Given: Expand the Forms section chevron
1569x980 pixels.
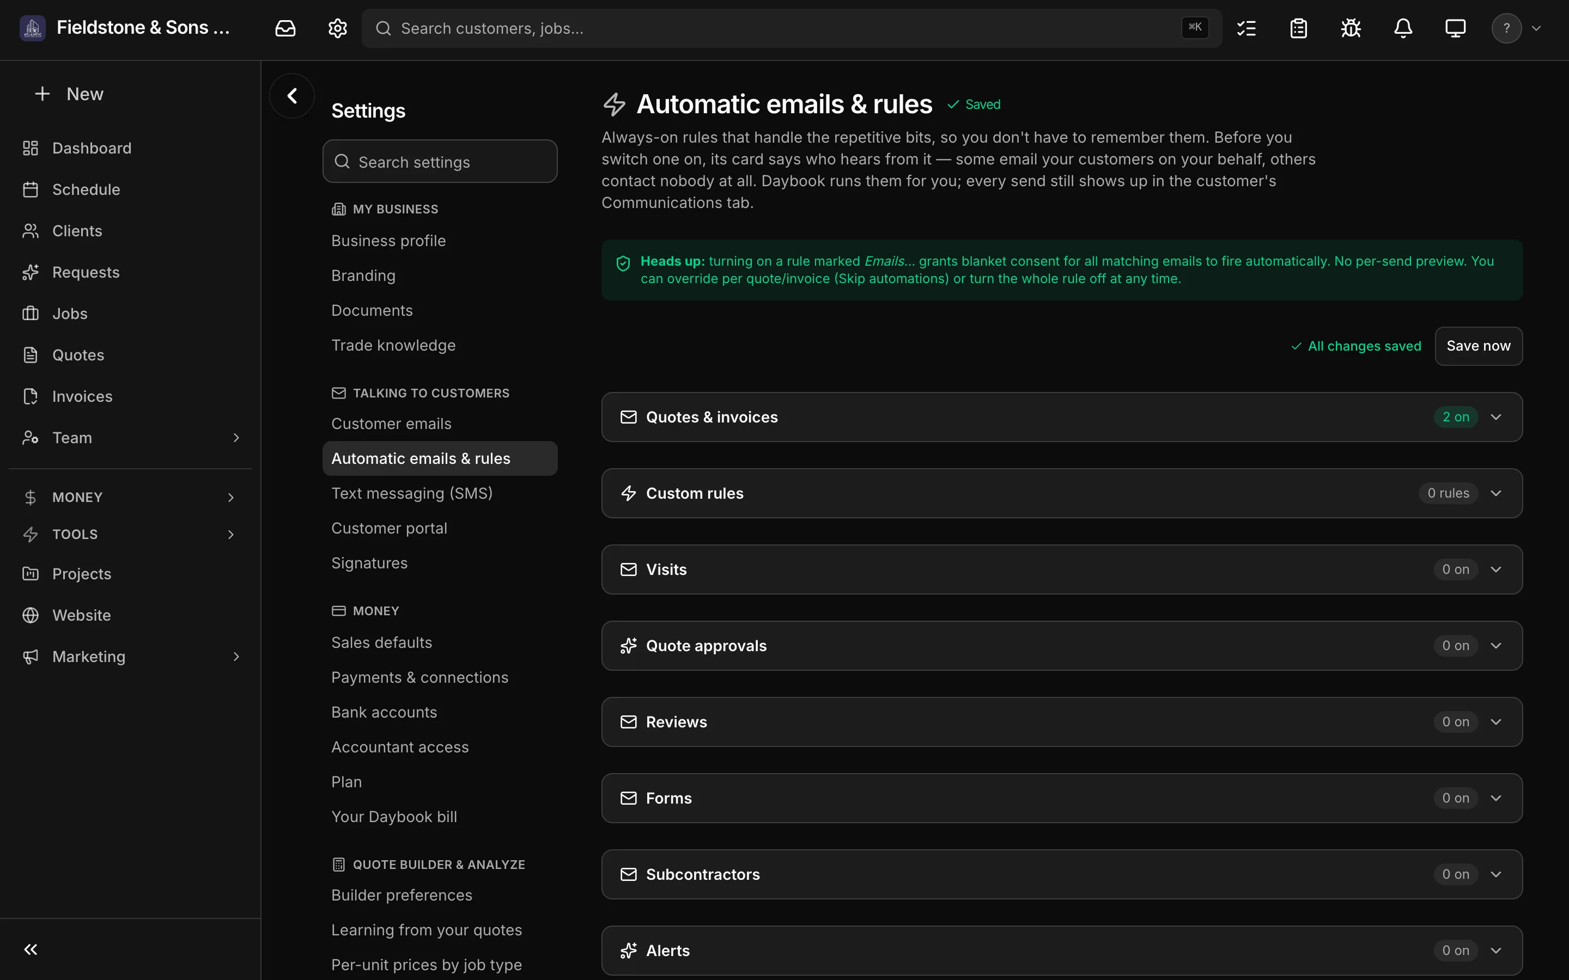Looking at the screenshot, I should pos(1496,798).
